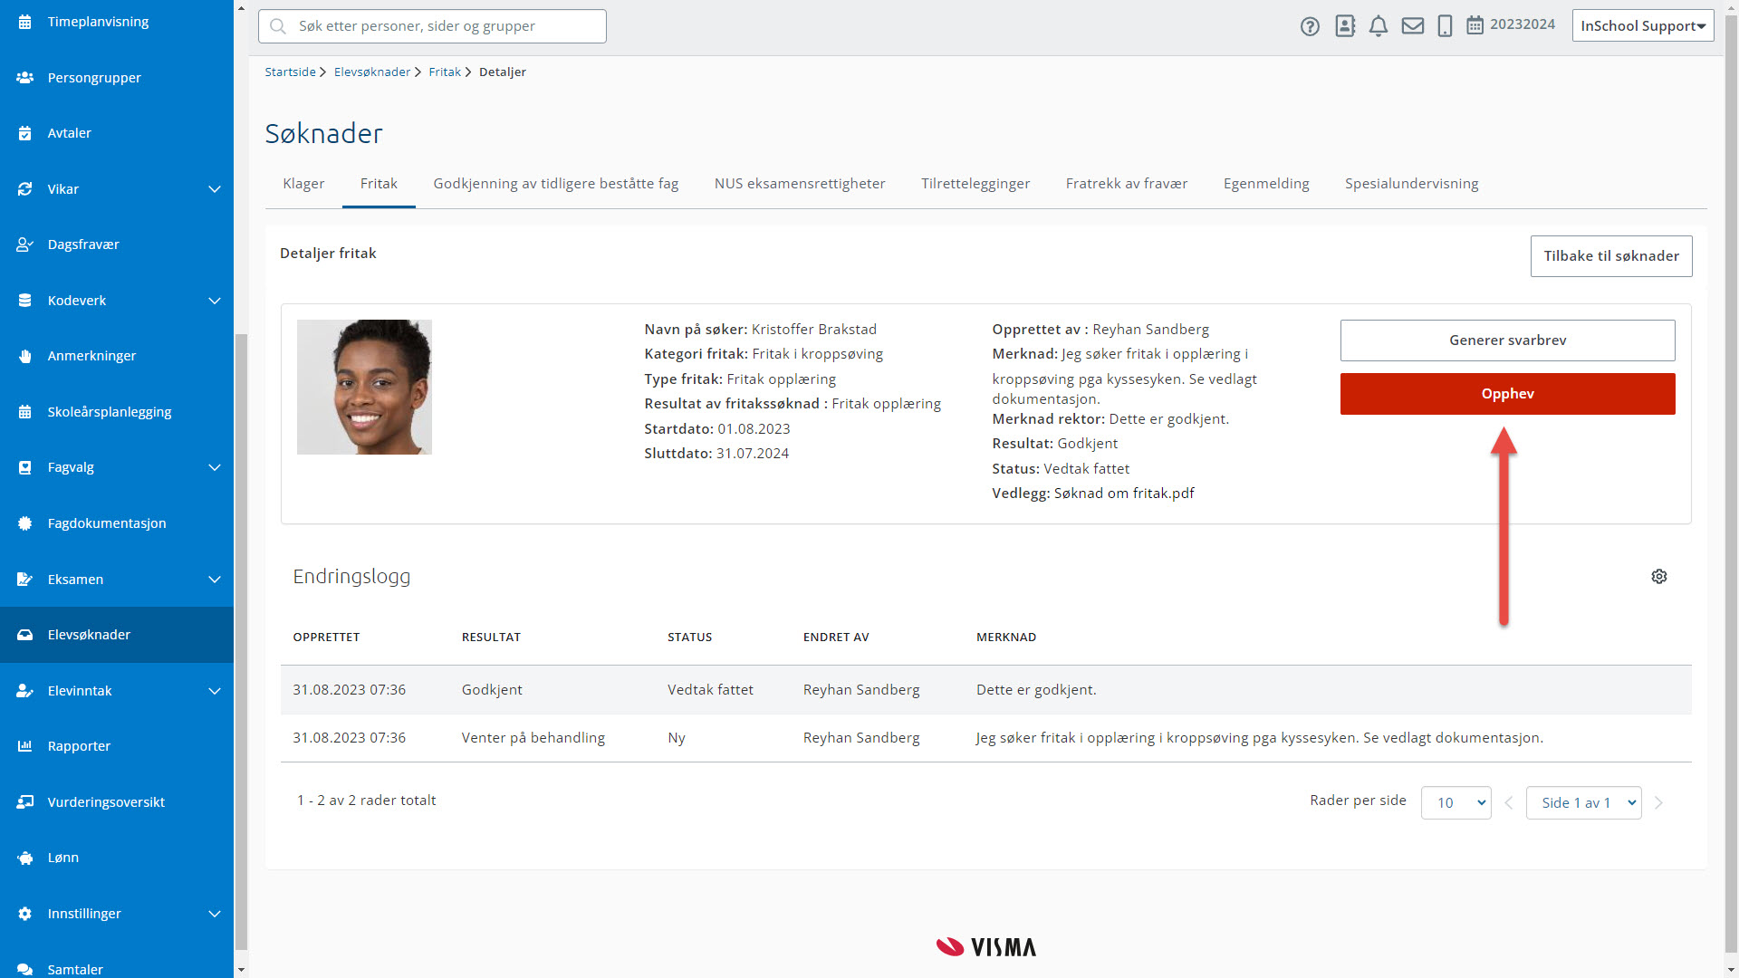Image resolution: width=1739 pixels, height=978 pixels.
Task: Click the Godkjent row in Endringslogg
Action: point(985,690)
